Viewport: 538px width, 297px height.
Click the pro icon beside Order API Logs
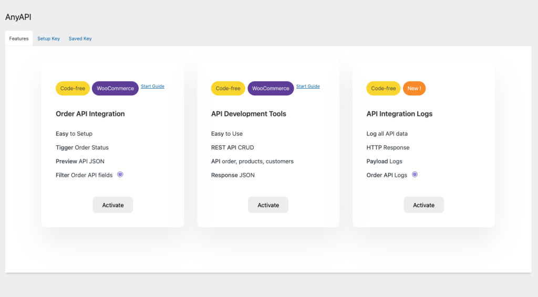415,174
